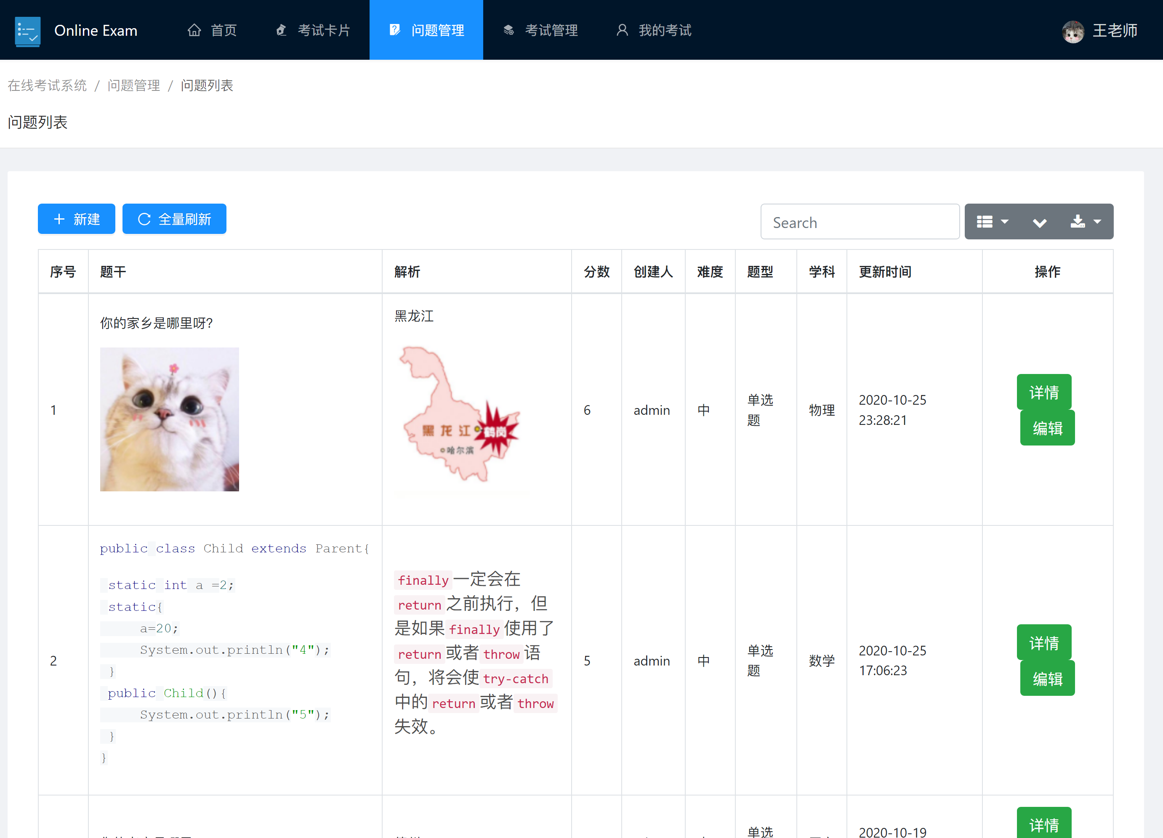Open the columns list dropdown
Screen dimensions: 1163x838
point(992,222)
